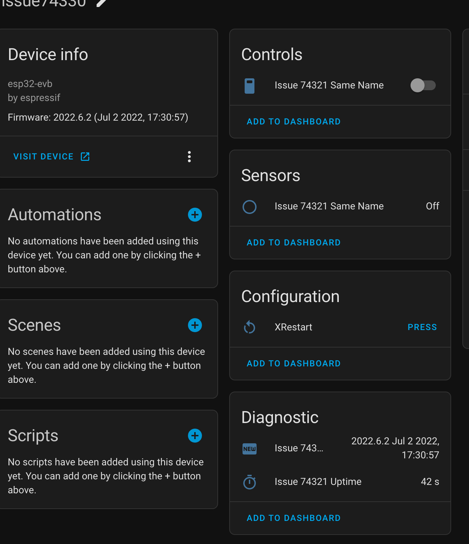Click the stopwatch icon beside Issue 74321 Uptime

[250, 482]
